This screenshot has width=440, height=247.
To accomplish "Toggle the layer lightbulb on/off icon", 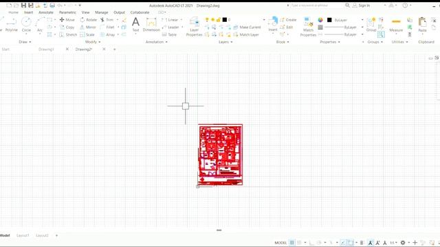I will point(207,20).
